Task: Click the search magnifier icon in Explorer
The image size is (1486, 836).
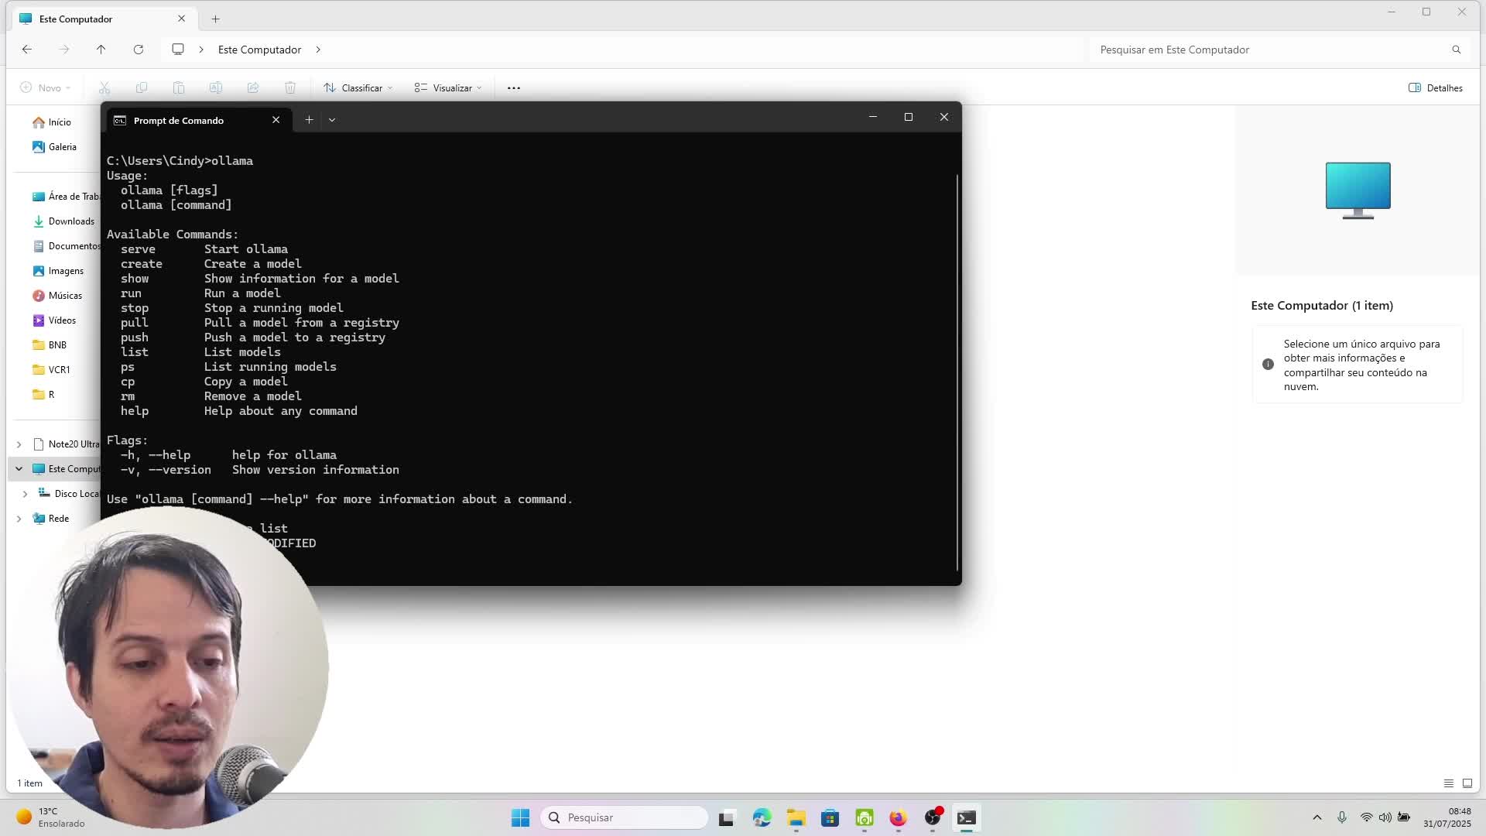Action: pyautogui.click(x=1456, y=50)
